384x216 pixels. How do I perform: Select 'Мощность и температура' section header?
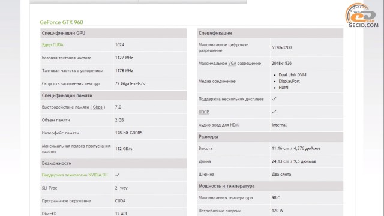point(270,186)
